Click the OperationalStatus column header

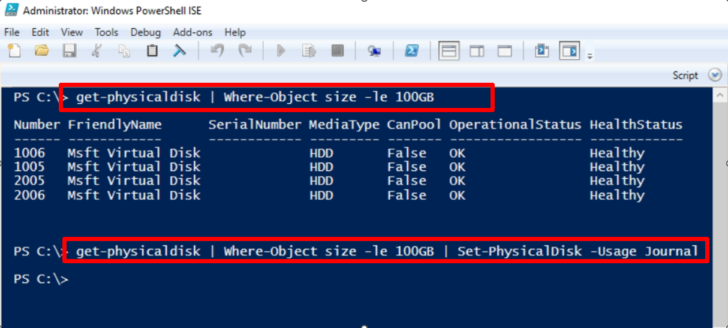coord(515,125)
